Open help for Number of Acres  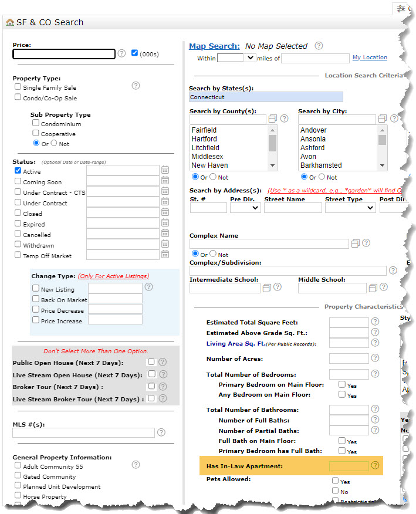click(x=375, y=358)
